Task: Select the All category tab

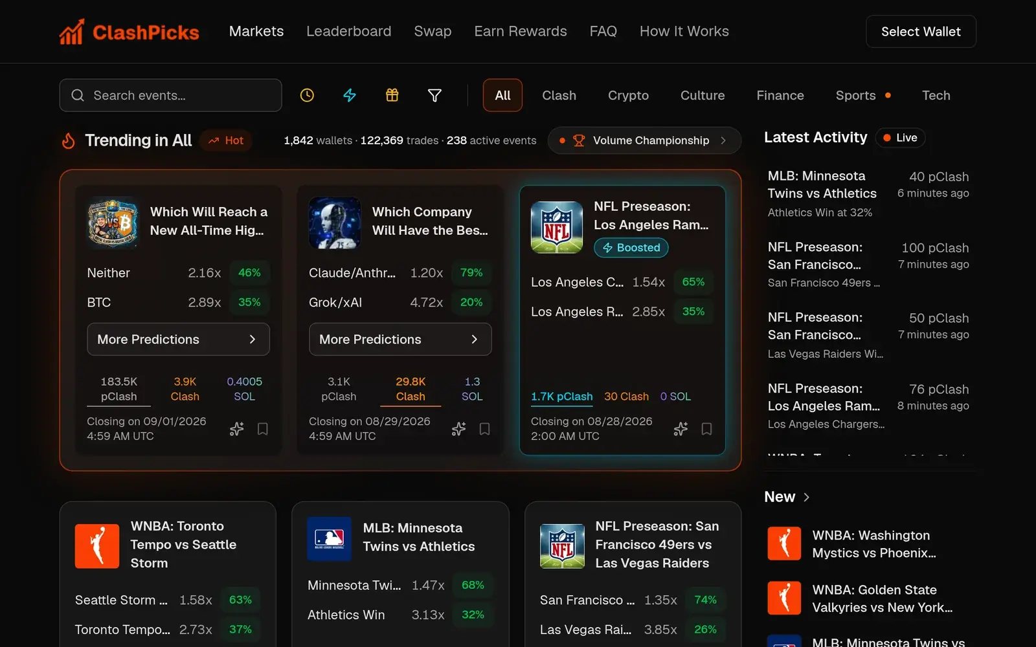Action: [x=502, y=95]
